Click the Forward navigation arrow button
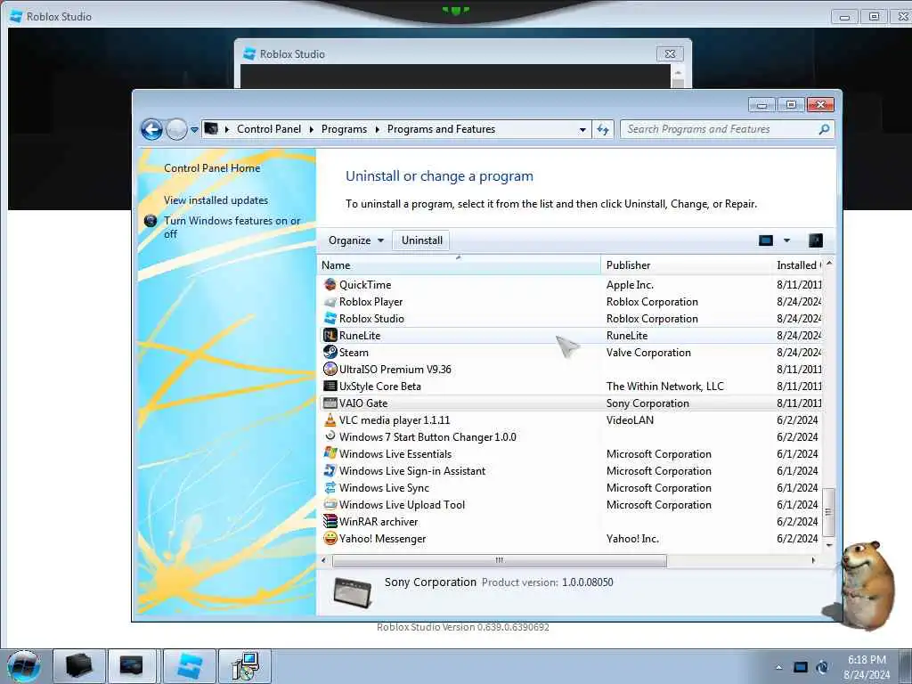This screenshot has height=684, width=912. tap(176, 129)
